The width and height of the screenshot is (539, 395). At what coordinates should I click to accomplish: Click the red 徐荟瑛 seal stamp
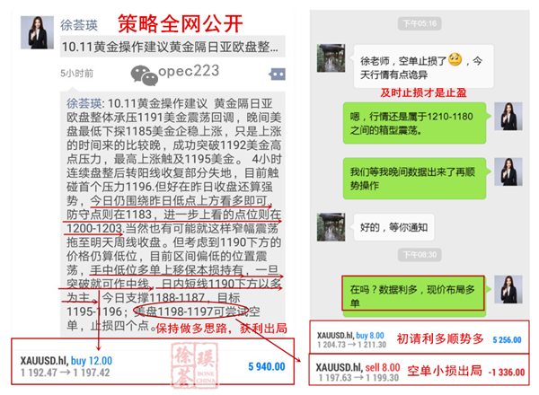(195, 365)
